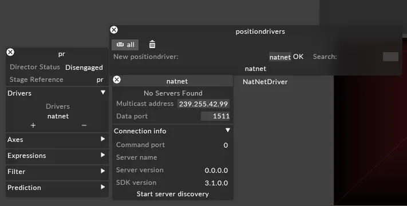Edit the new positiondriver name field
This screenshot has width=407, height=206.
pyautogui.click(x=280, y=57)
